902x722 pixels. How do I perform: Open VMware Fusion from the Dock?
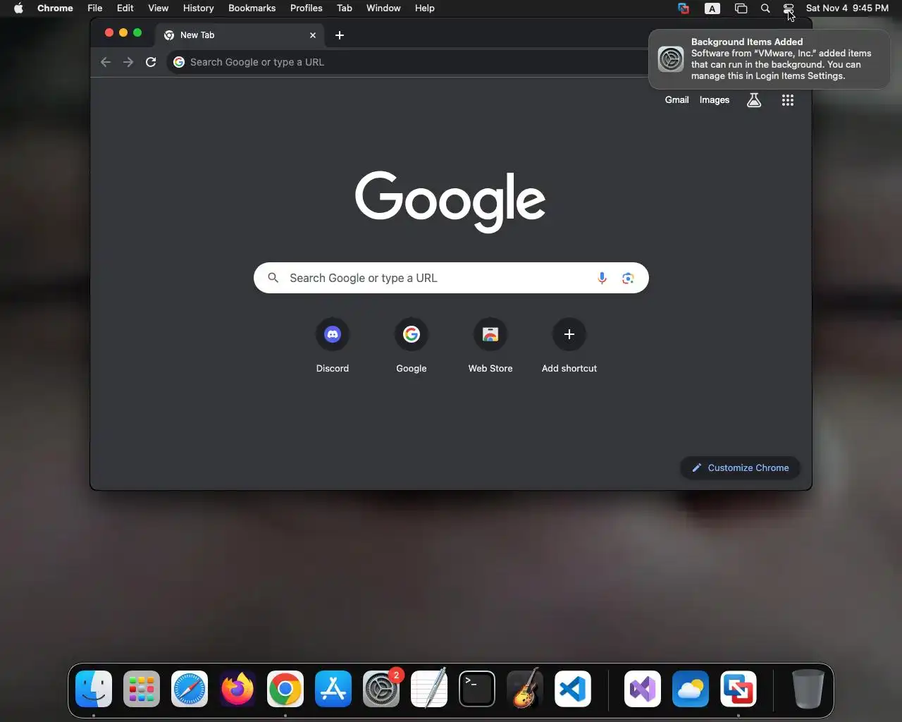coord(739,689)
